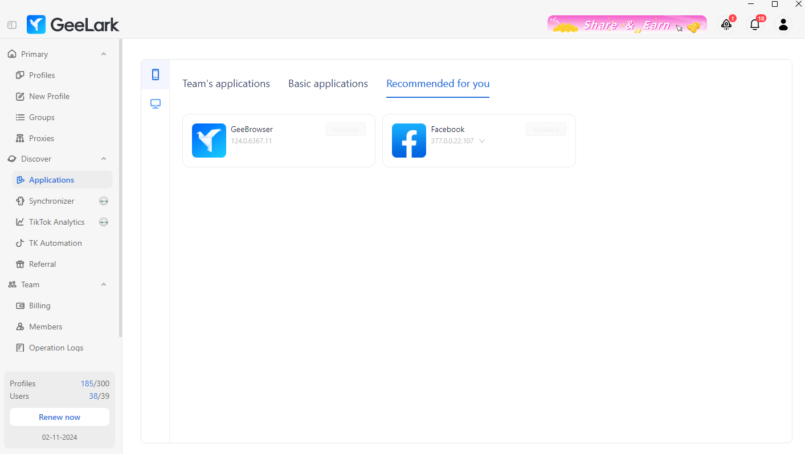Switch to Team's applications tab

[226, 84]
